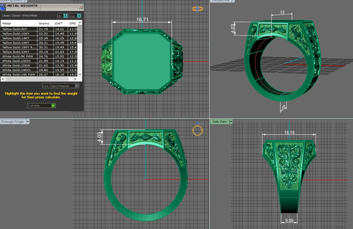
Task: Toggle Use Object Materials option
Action: click(61, 86)
